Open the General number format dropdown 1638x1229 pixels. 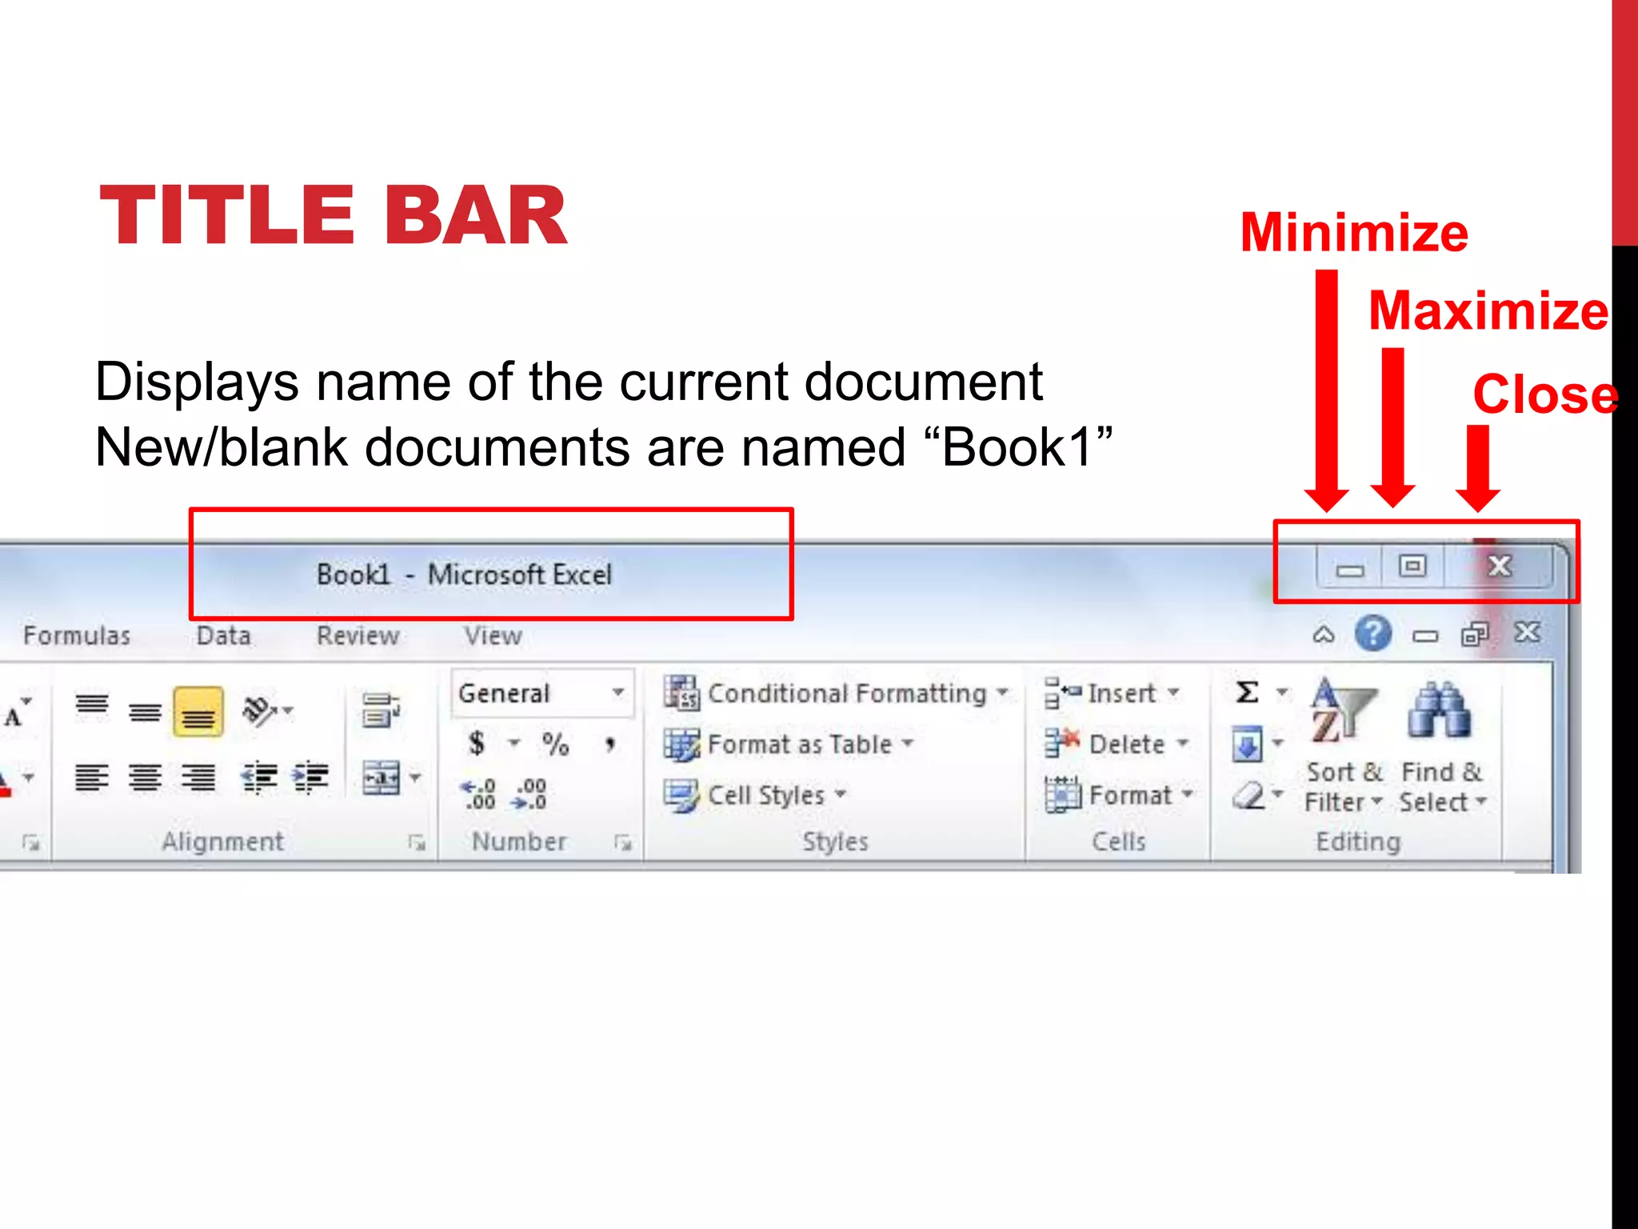[618, 693]
